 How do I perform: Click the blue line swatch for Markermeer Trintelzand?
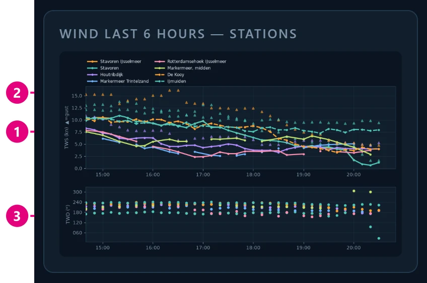pyautogui.click(x=92, y=81)
